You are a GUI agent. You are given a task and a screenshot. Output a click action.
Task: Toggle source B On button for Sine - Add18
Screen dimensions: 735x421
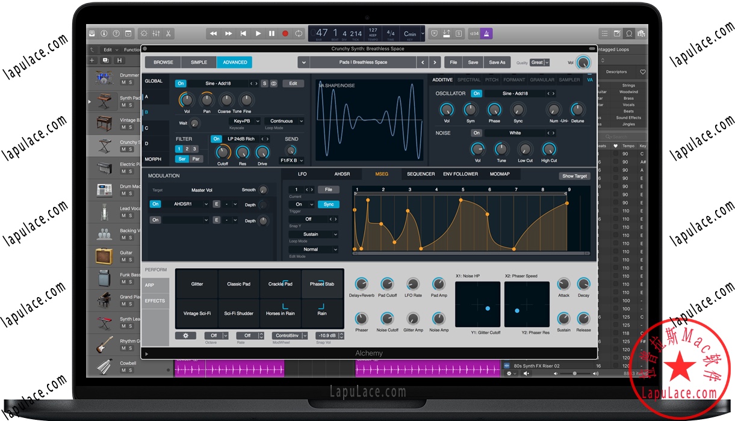click(x=181, y=84)
